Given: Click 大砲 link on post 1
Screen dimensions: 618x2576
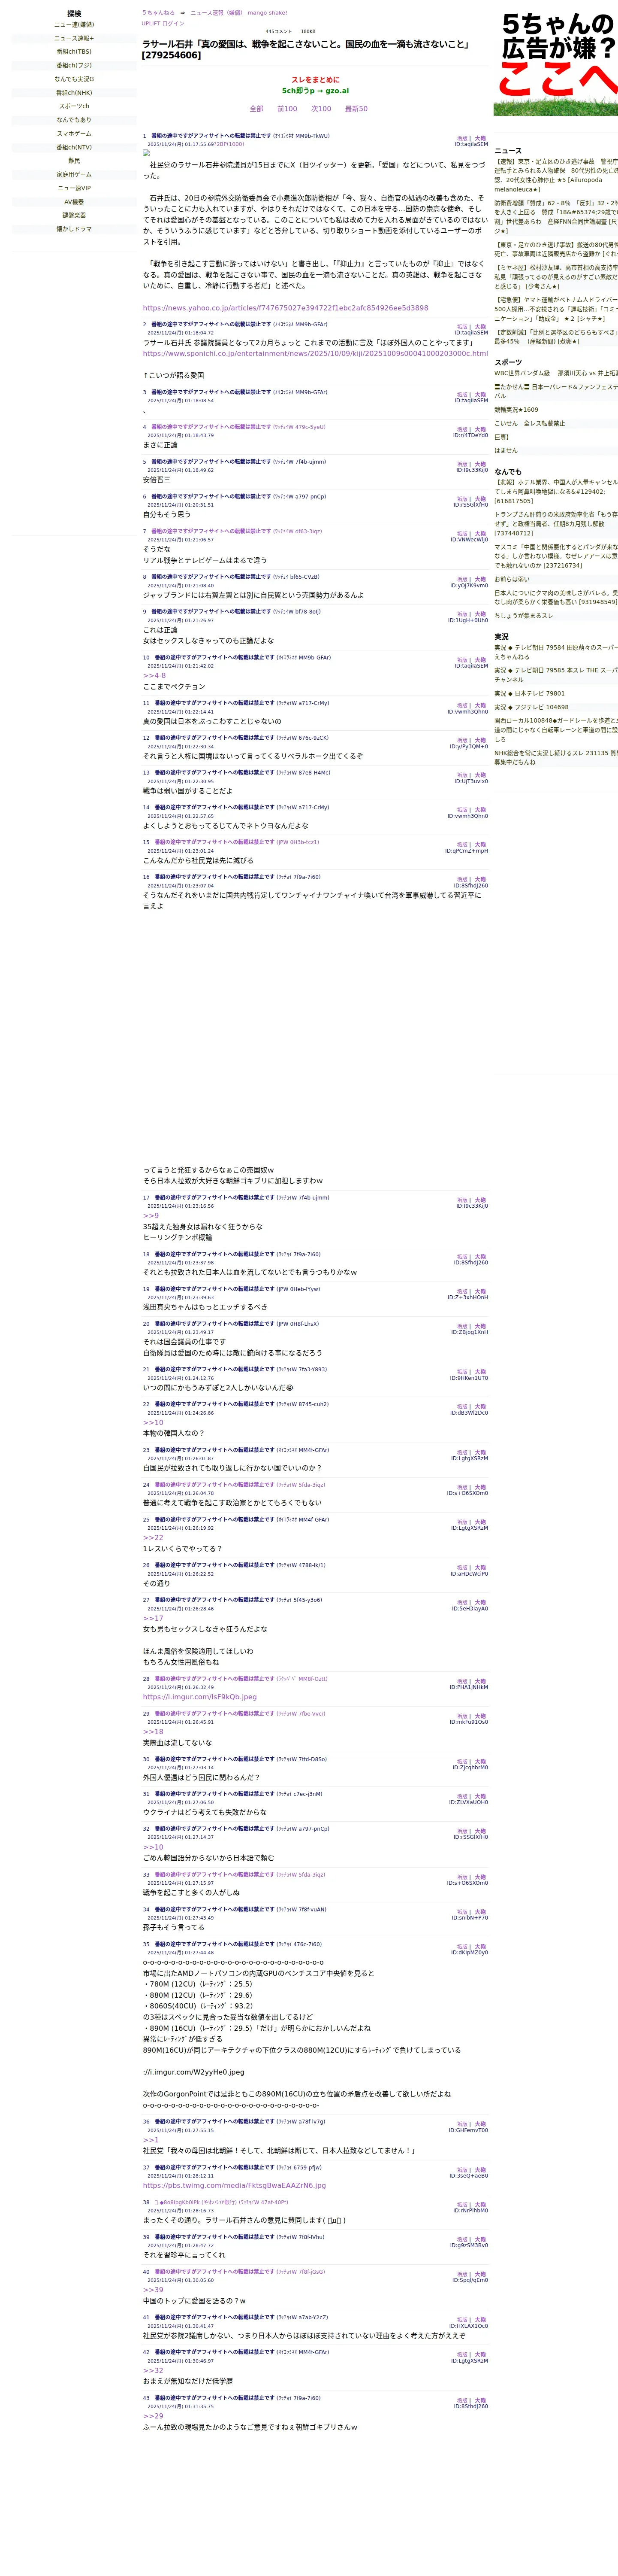Looking at the screenshot, I should (480, 139).
